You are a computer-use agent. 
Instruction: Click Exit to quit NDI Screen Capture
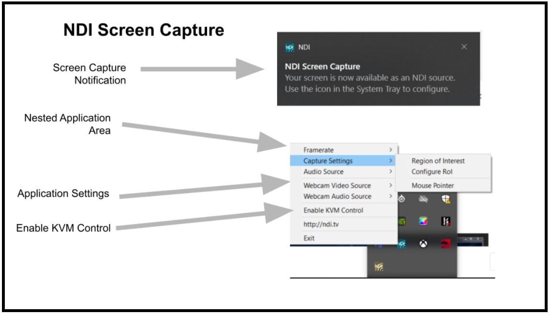309,238
